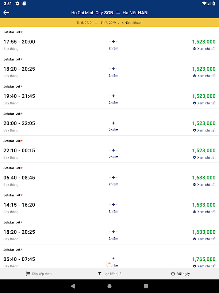Tap the date and passengers summary bar
Screen dimensions: 219x293
tap(109, 23)
